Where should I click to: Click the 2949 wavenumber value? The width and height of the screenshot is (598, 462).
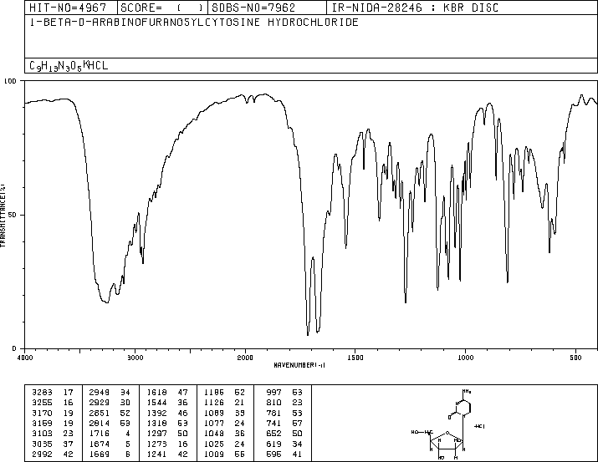(100, 393)
